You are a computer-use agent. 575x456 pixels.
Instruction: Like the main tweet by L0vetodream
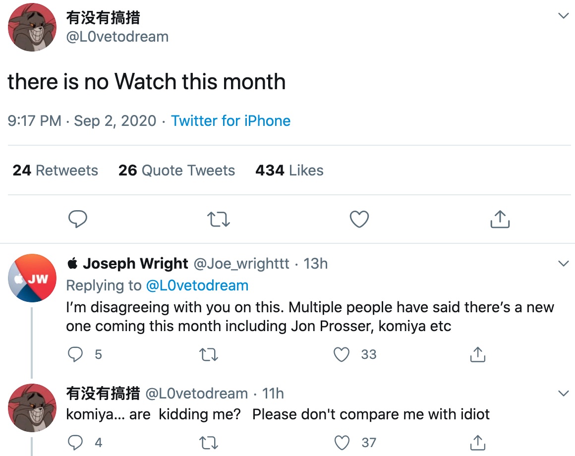point(359,219)
